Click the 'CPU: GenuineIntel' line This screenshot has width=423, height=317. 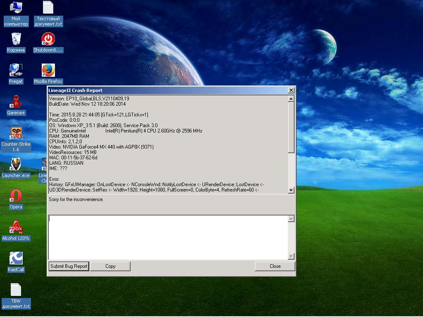[126, 131]
